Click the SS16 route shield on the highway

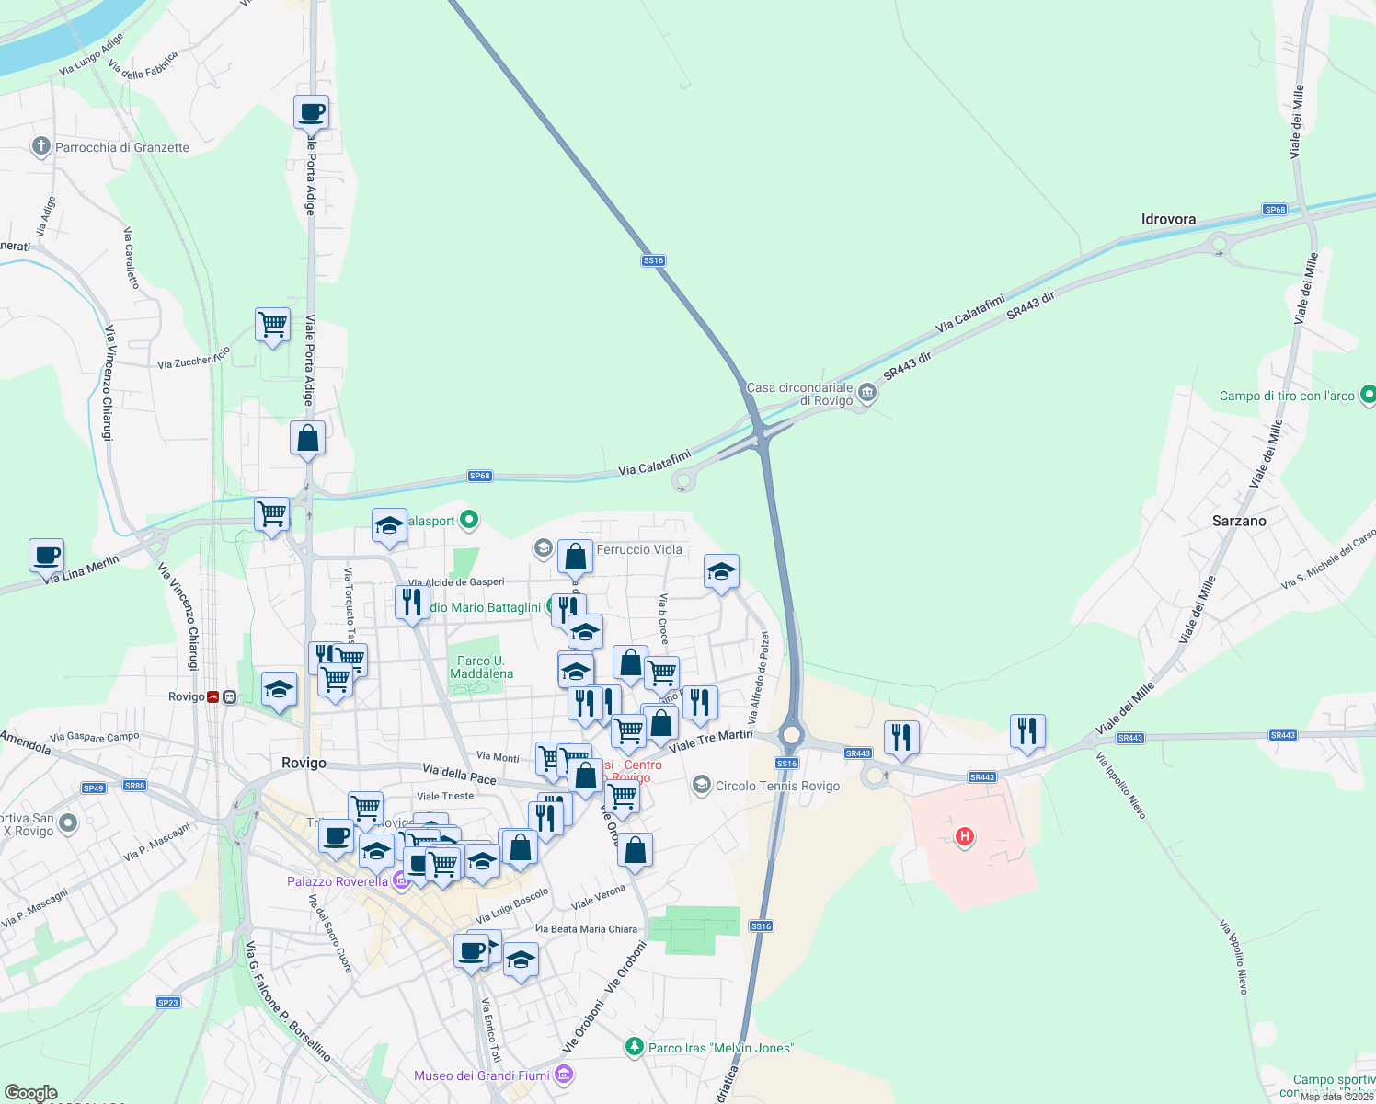(653, 260)
